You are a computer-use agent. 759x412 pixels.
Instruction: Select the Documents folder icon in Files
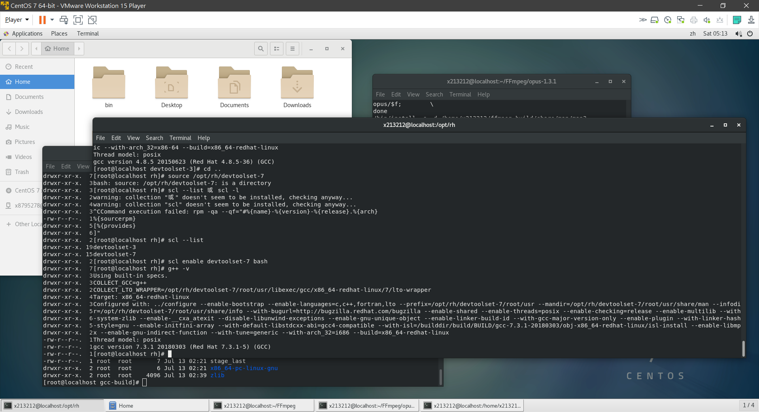234,83
